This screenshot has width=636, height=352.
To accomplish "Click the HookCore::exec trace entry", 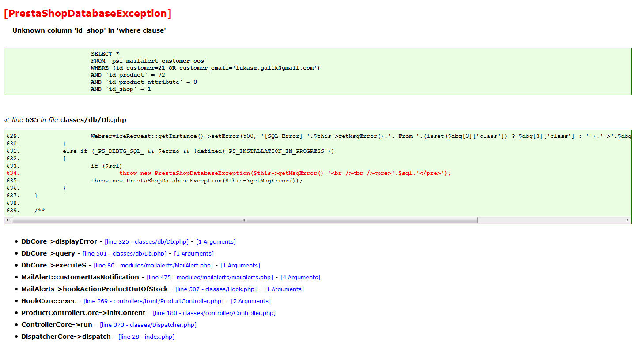I will pyautogui.click(x=49, y=301).
